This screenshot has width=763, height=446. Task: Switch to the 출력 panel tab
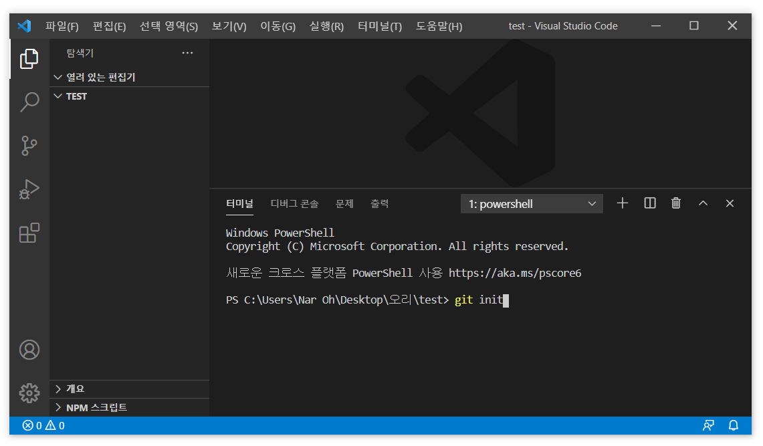[380, 204]
